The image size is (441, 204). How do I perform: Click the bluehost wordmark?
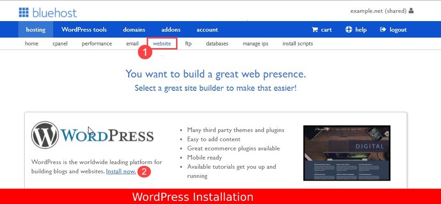[x=55, y=13]
